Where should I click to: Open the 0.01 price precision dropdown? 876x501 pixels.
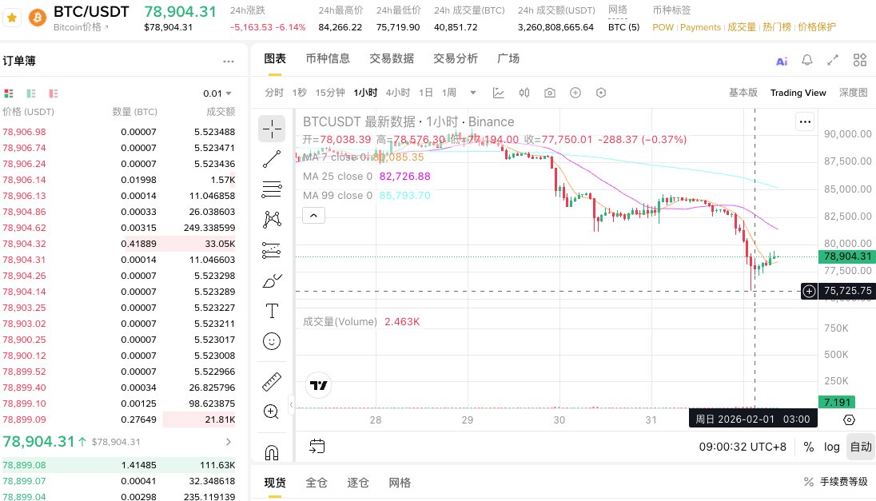(217, 93)
